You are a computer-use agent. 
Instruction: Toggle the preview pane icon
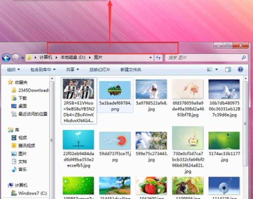pyautogui.click(x=228, y=70)
